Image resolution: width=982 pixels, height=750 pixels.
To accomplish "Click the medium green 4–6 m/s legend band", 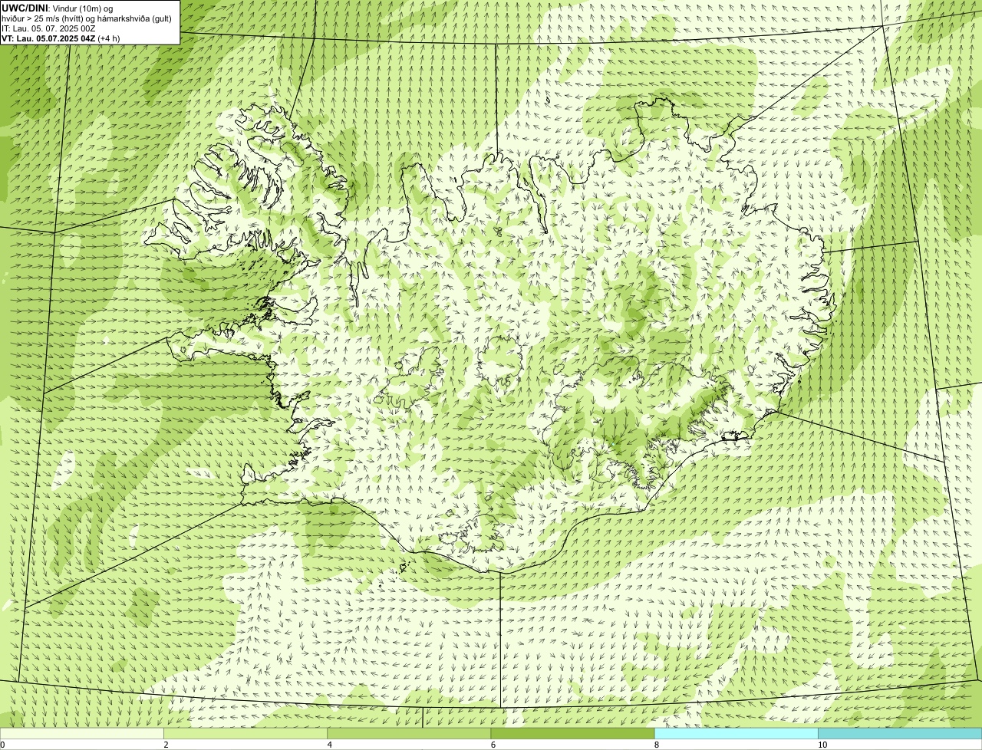I will [409, 734].
